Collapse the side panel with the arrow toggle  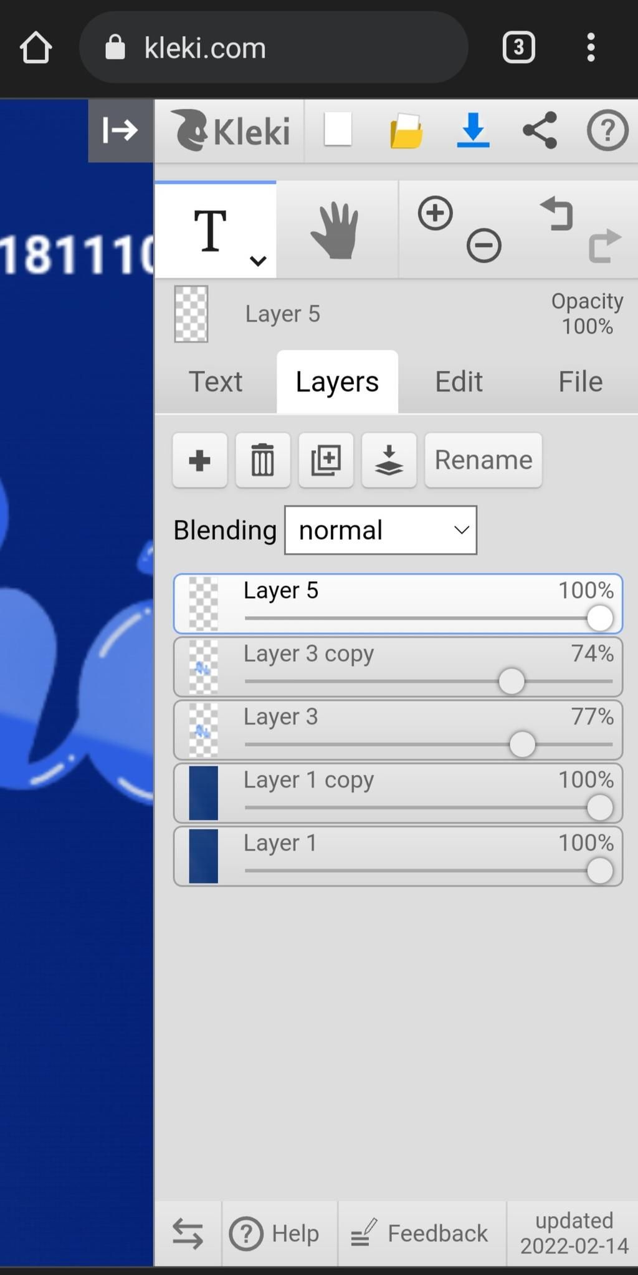(x=121, y=130)
